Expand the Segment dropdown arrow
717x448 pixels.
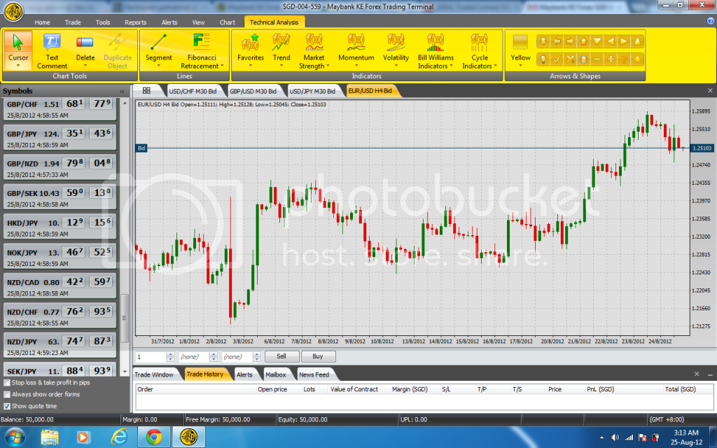coord(159,66)
